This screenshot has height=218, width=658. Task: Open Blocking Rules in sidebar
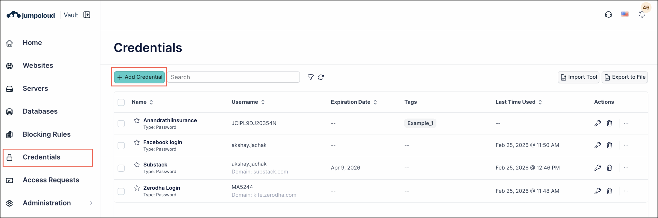47,134
